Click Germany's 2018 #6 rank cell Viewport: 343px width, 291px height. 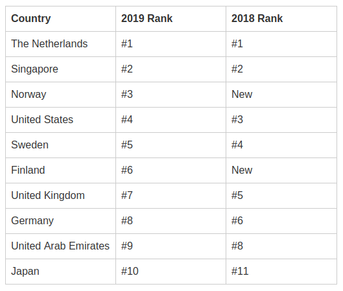[x=281, y=221]
